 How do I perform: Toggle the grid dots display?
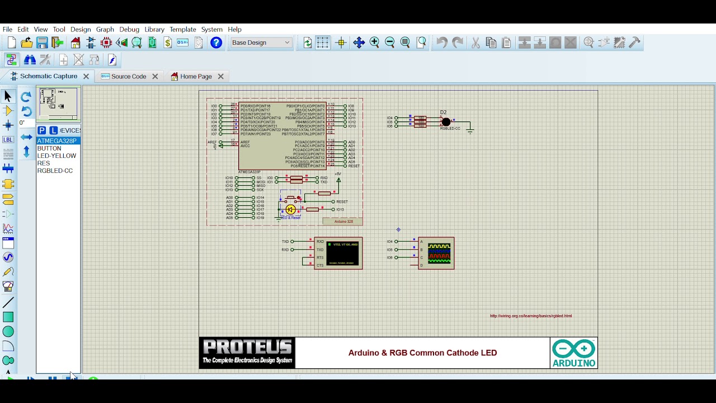[x=323, y=43]
